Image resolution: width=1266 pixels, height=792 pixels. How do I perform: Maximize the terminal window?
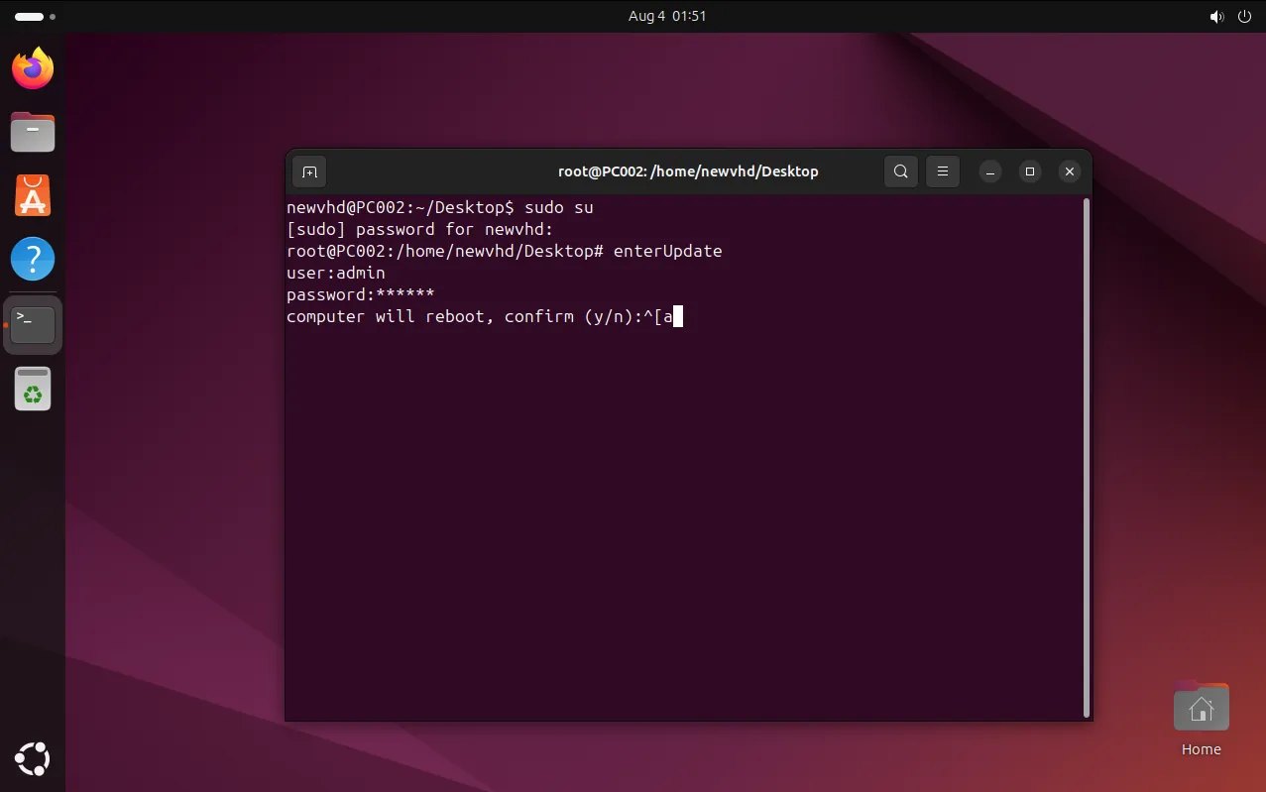pos(1030,171)
